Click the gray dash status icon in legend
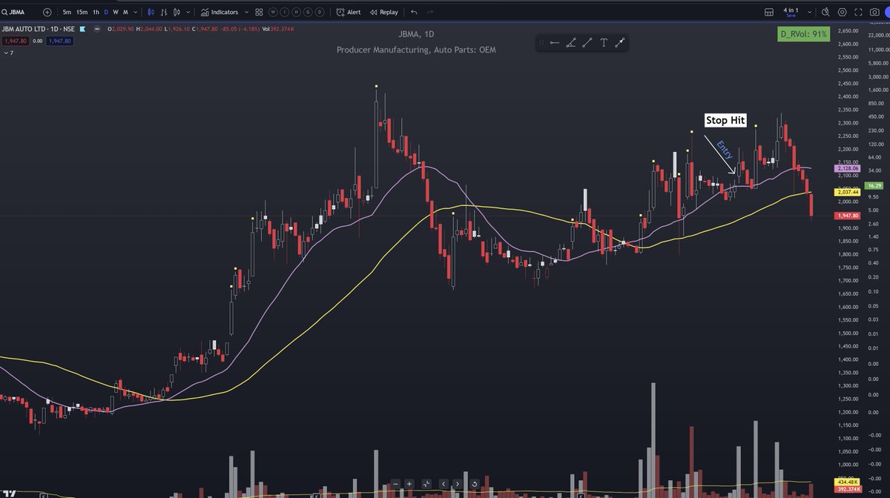 [96, 29]
